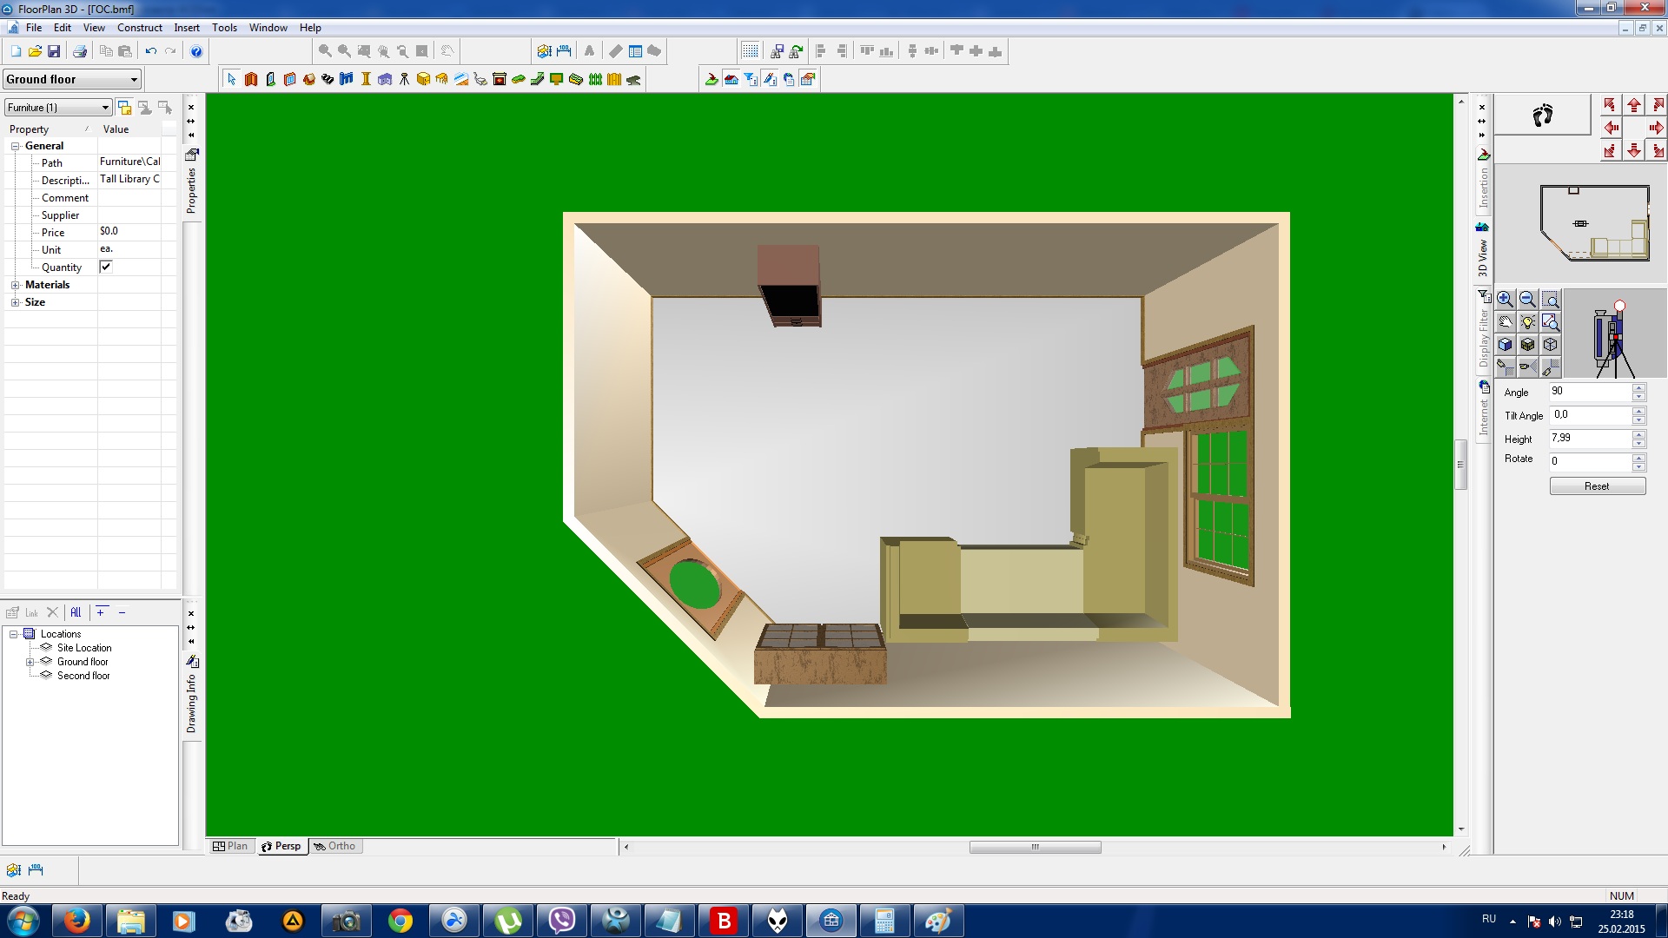
Task: Click the column tool icon
Action: 366,79
